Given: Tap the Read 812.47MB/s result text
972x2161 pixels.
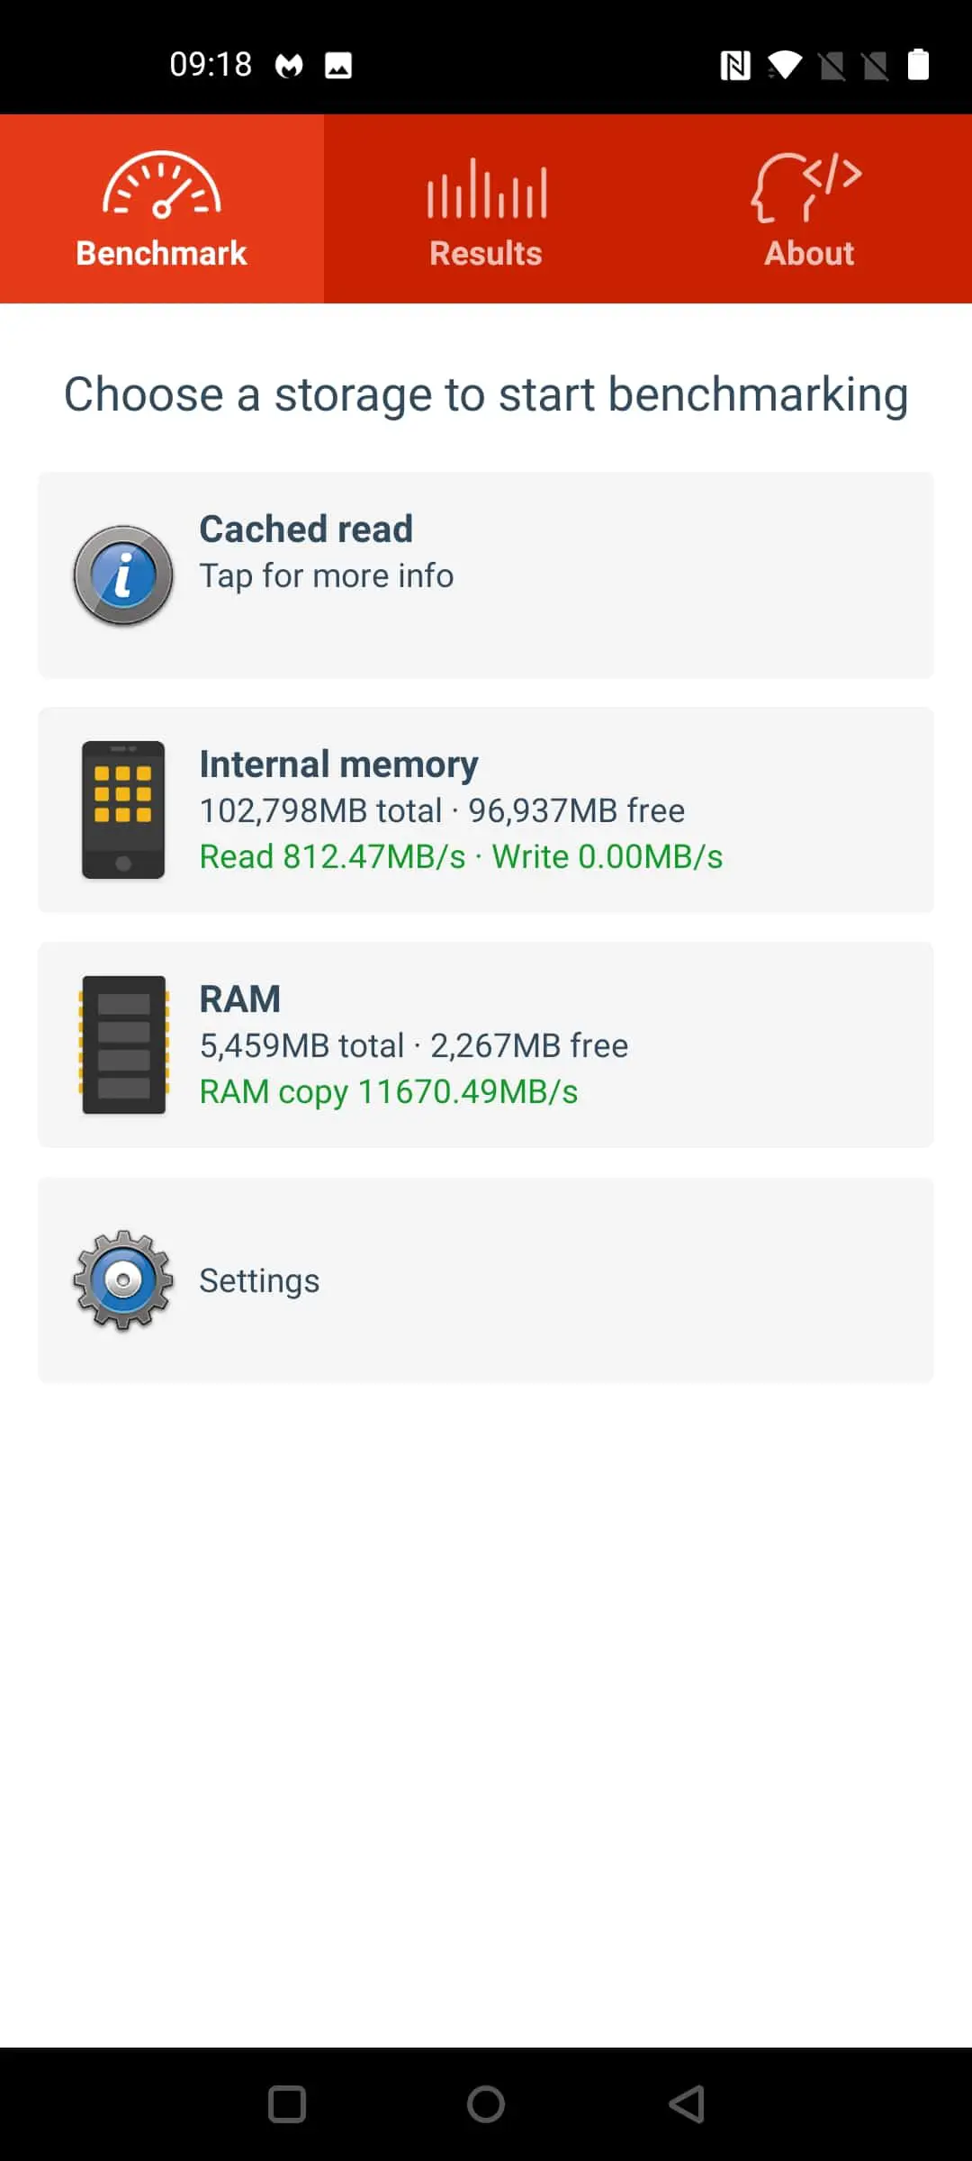Looking at the screenshot, I should [333, 857].
